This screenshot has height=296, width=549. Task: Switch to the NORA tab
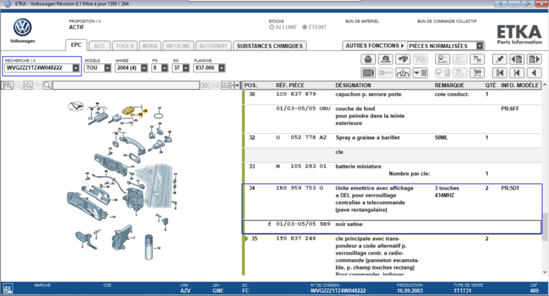click(x=150, y=46)
